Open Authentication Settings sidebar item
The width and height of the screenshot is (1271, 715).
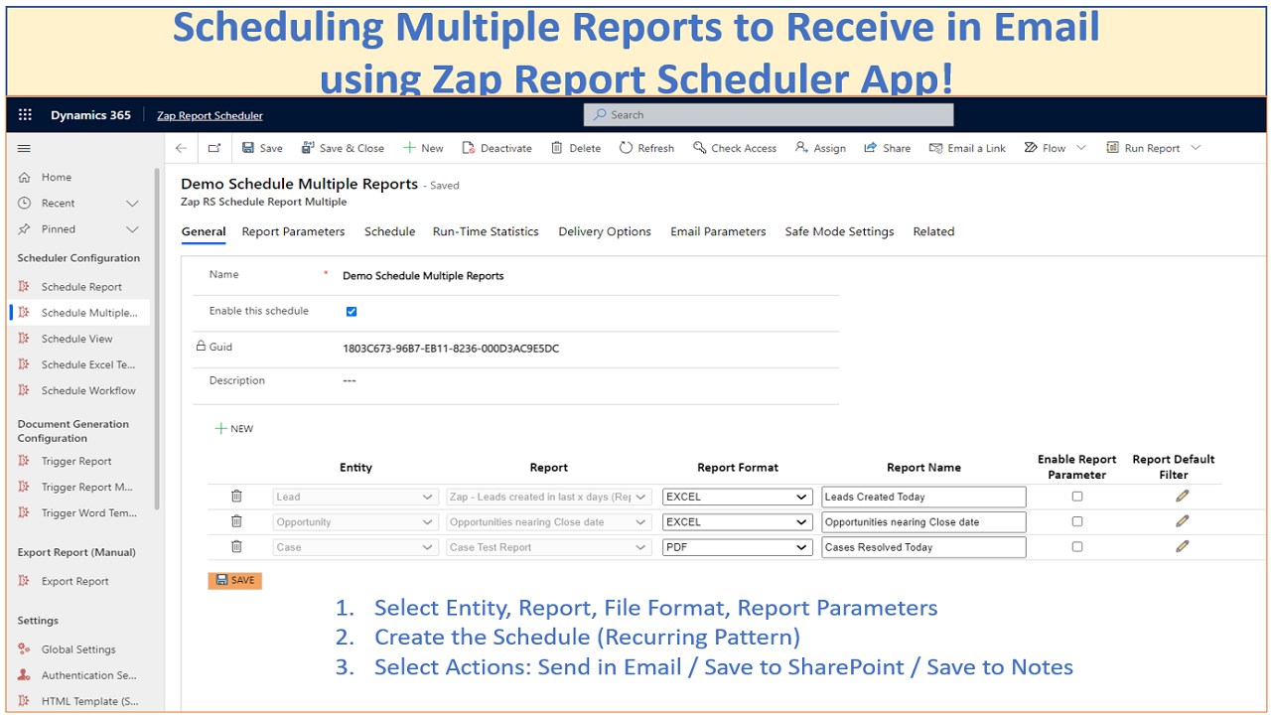coord(88,675)
